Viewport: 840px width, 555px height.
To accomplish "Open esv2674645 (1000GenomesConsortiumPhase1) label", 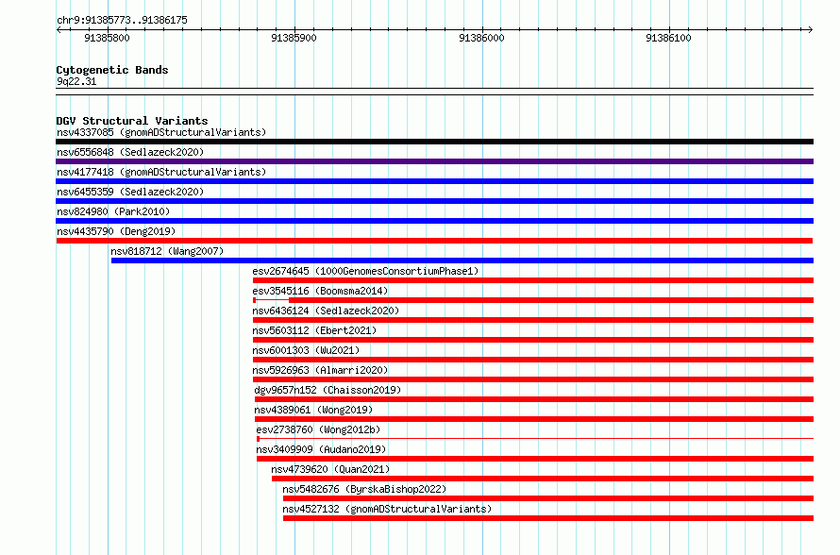I will pyautogui.click(x=365, y=271).
